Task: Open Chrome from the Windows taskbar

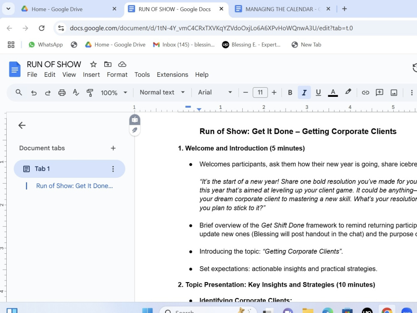Action: (x=387, y=310)
